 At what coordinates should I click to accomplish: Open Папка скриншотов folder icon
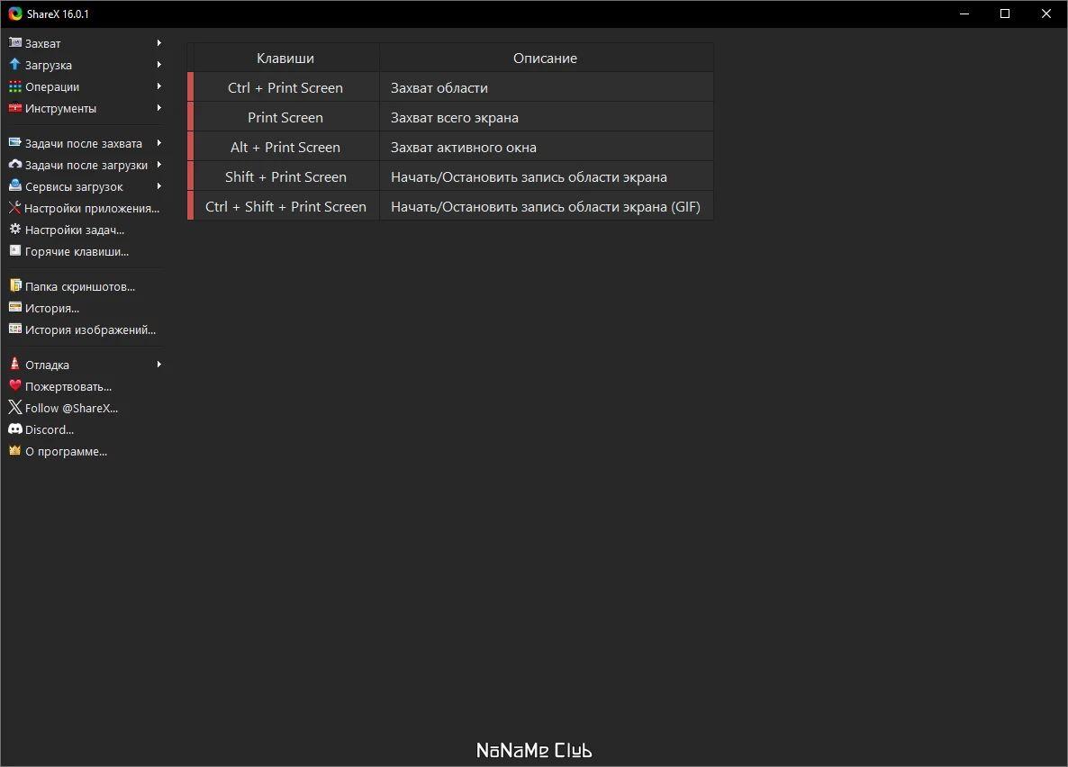click(x=15, y=286)
